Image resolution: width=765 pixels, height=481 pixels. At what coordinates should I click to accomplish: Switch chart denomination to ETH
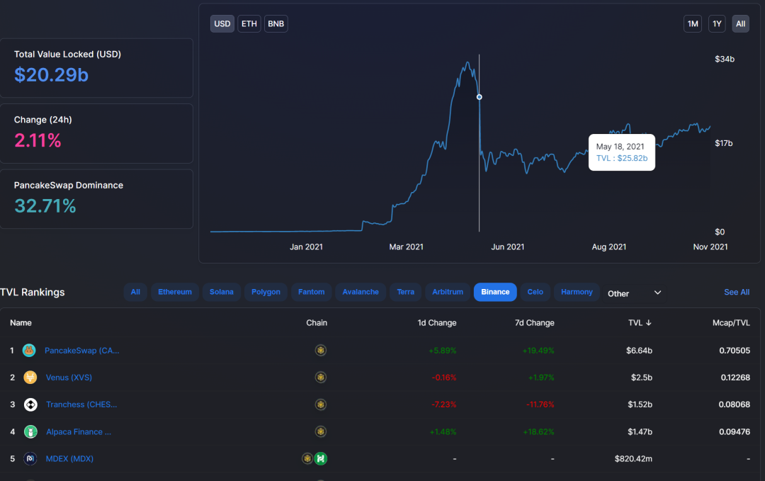point(249,24)
